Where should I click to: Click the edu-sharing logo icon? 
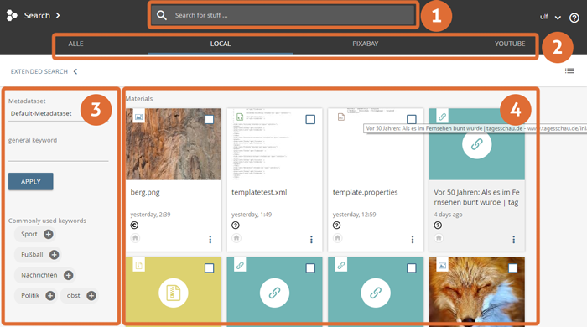pyautogui.click(x=12, y=15)
